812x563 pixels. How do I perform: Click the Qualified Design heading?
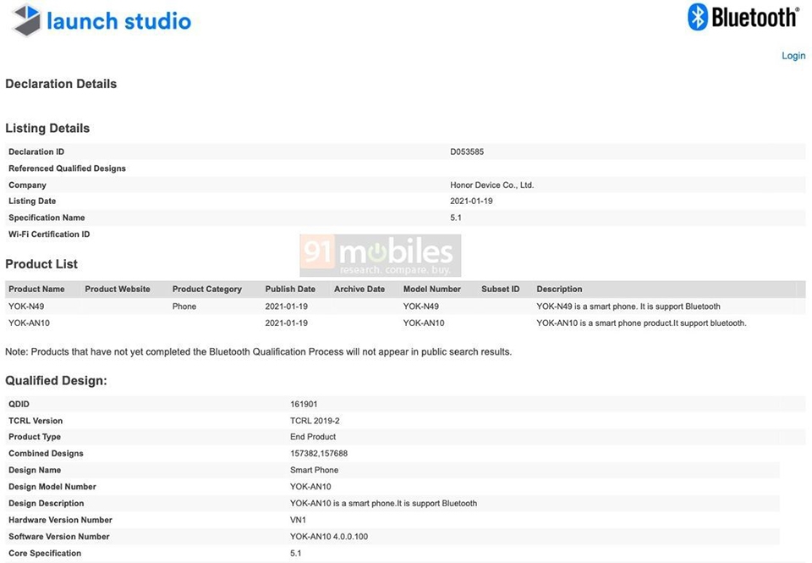pyautogui.click(x=56, y=380)
